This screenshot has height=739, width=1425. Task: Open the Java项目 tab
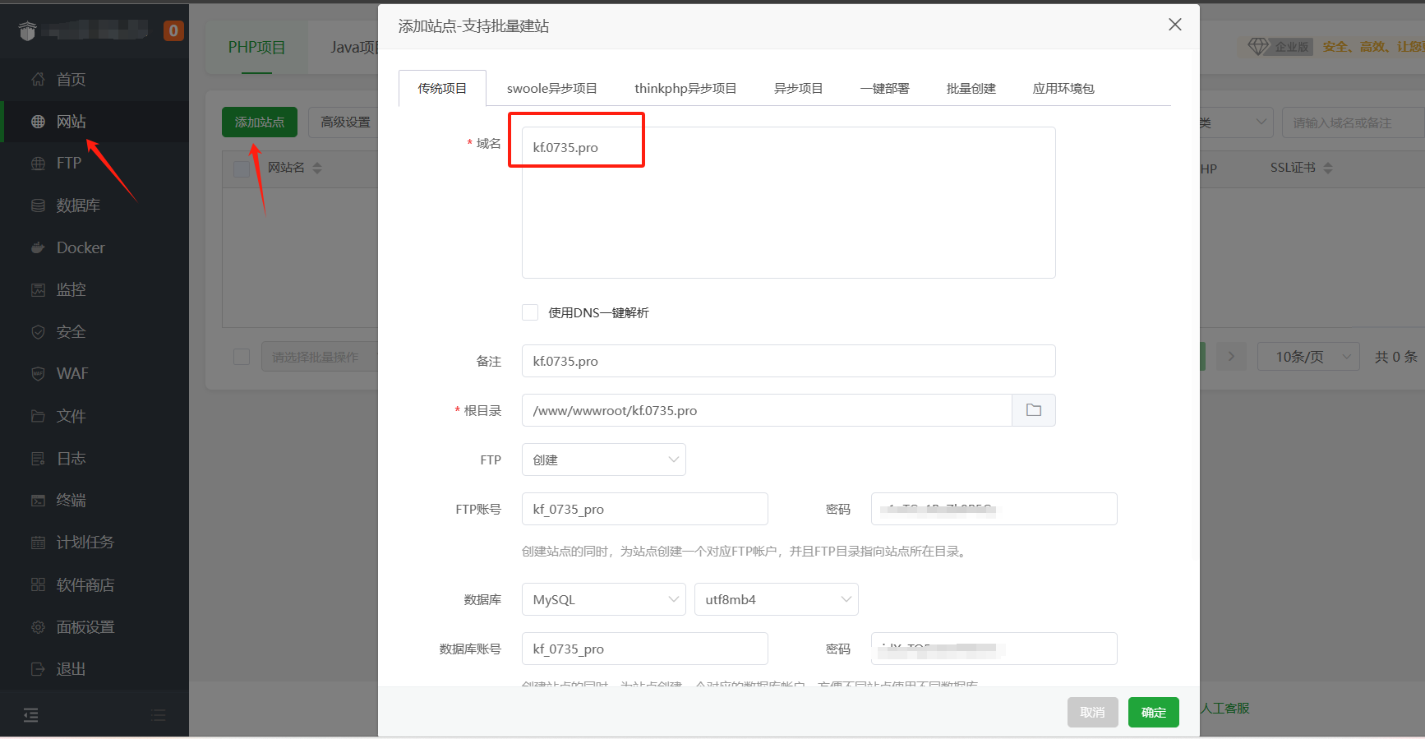pos(353,48)
